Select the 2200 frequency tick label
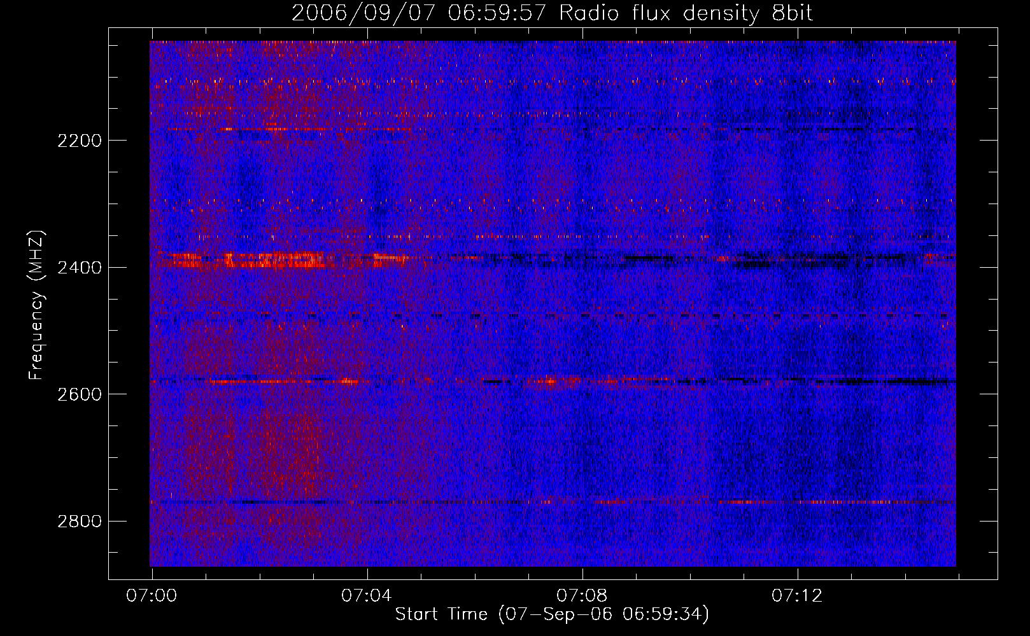The width and height of the screenshot is (1030, 636). 80,141
